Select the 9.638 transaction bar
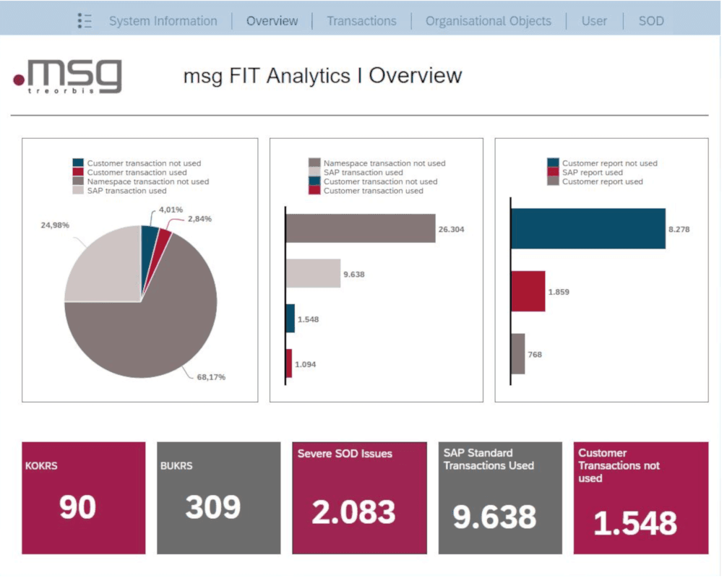Screen dimensions: 727x586 click(x=314, y=273)
